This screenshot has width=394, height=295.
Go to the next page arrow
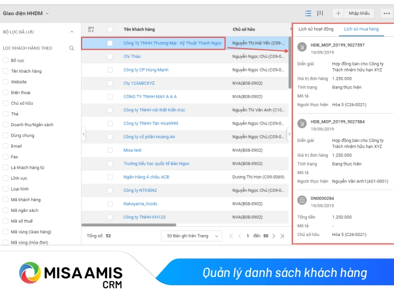tap(274, 236)
